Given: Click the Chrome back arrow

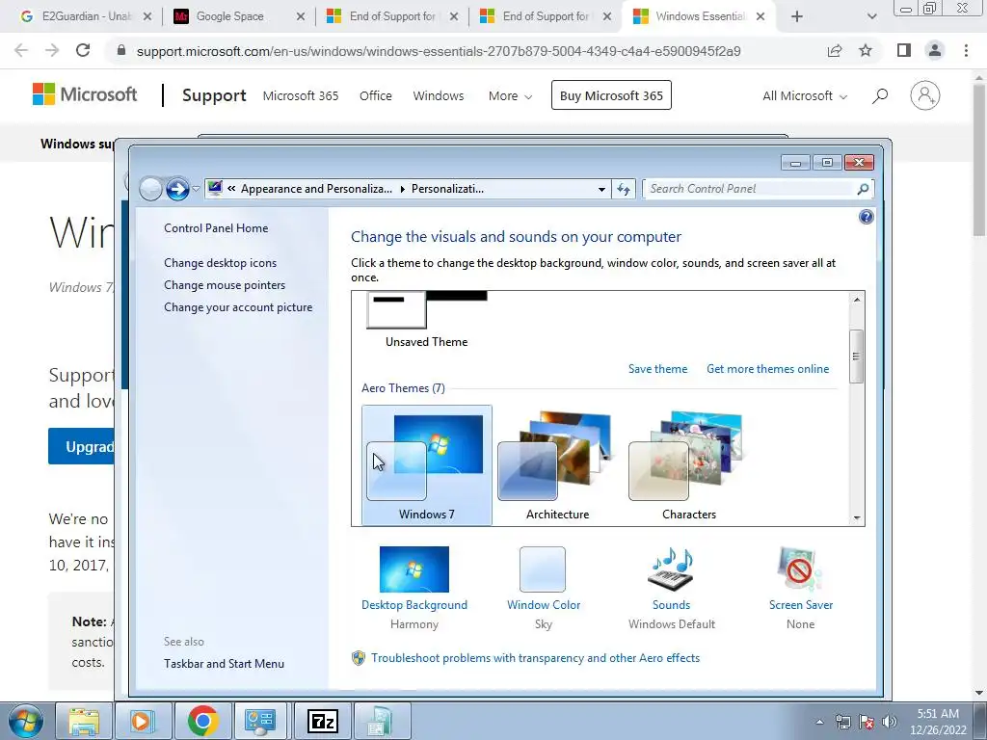Looking at the screenshot, I should click(21, 50).
